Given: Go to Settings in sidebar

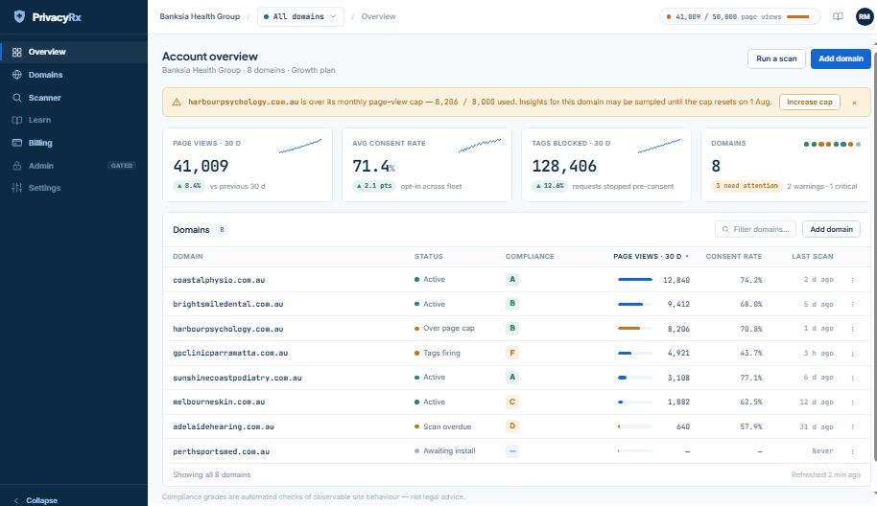Looking at the screenshot, I should pyautogui.click(x=74, y=188).
